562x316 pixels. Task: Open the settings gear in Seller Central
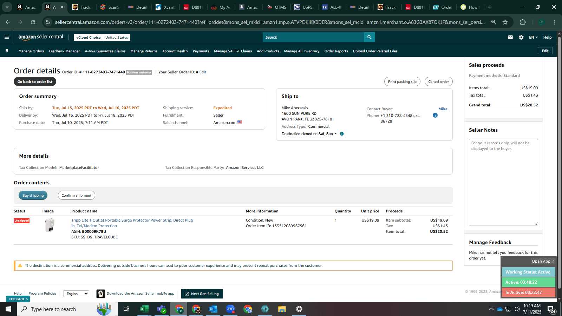(521, 37)
